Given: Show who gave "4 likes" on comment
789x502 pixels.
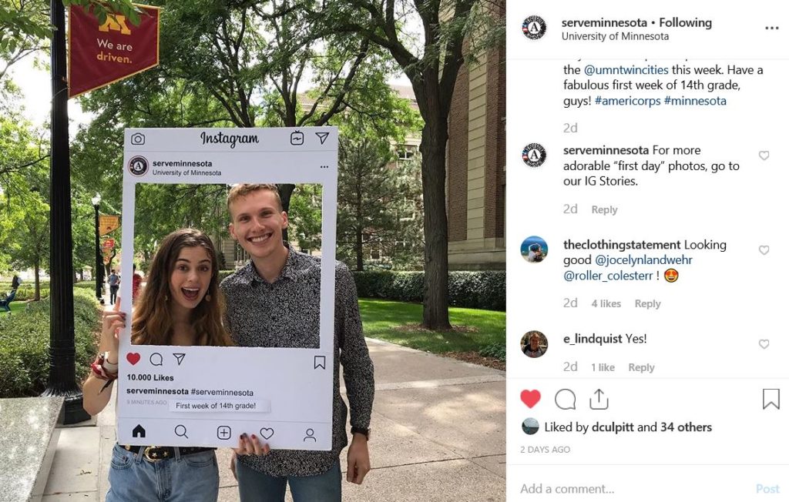Looking at the screenshot, I should click(x=606, y=304).
